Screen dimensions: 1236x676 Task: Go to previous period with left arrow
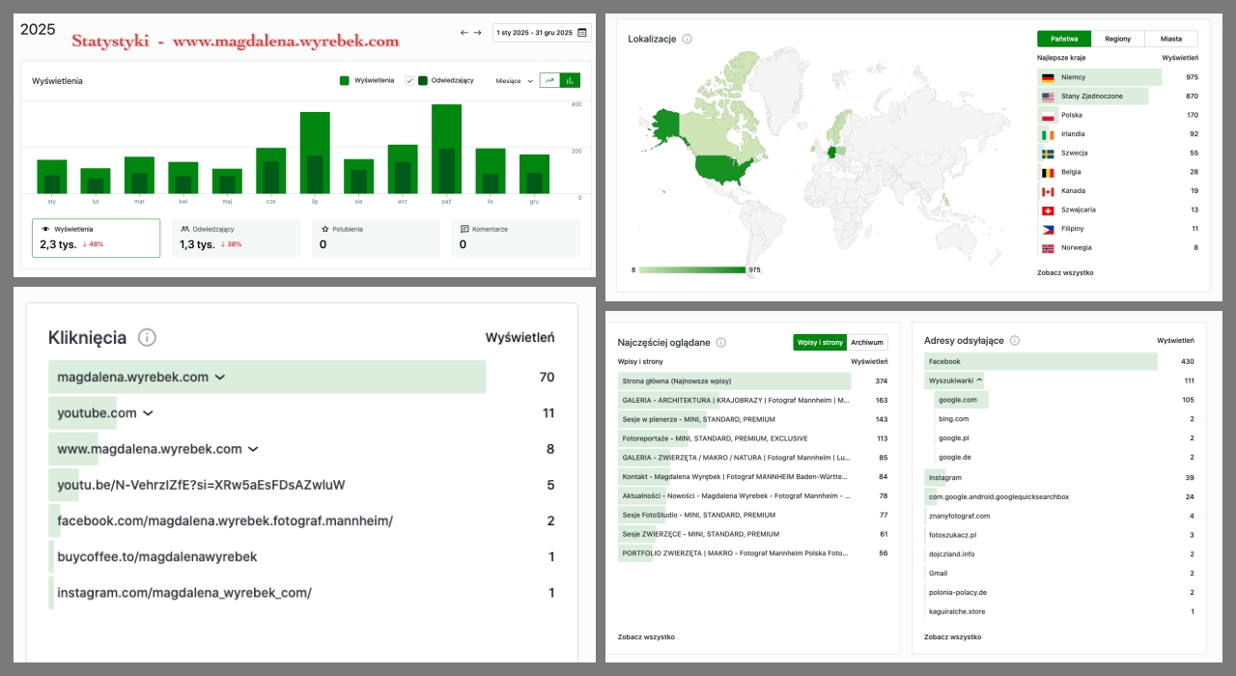click(464, 33)
